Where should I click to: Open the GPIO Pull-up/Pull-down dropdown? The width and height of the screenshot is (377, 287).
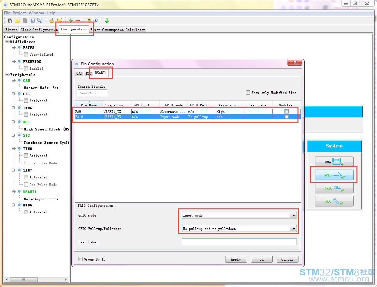tap(294, 229)
